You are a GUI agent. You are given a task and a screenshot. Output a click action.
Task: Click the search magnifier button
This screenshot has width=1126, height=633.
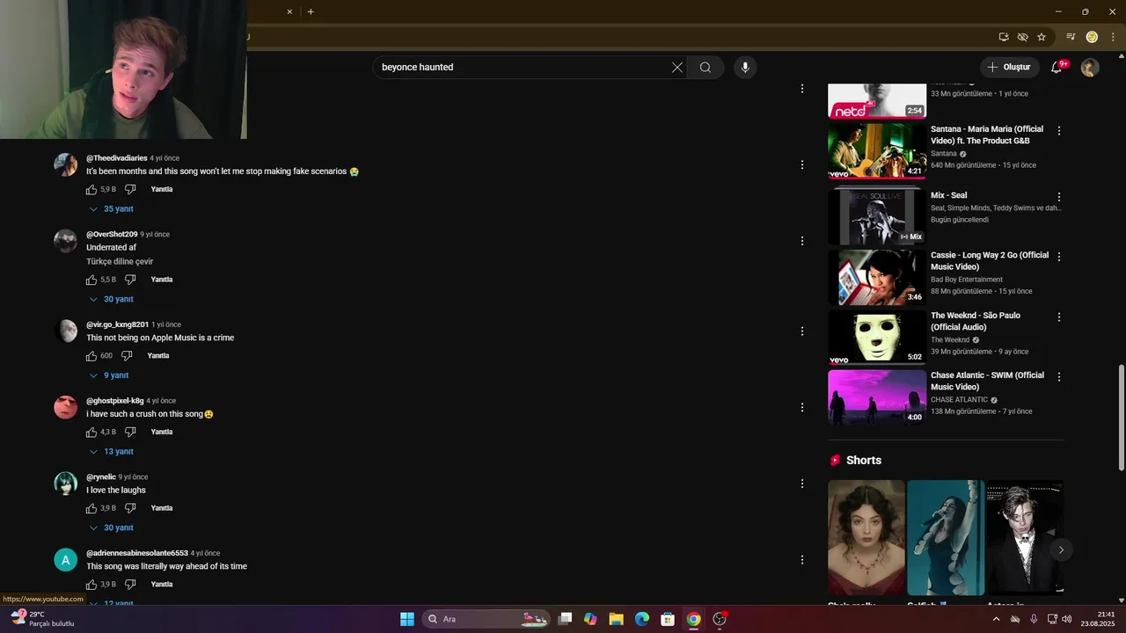pyautogui.click(x=706, y=68)
